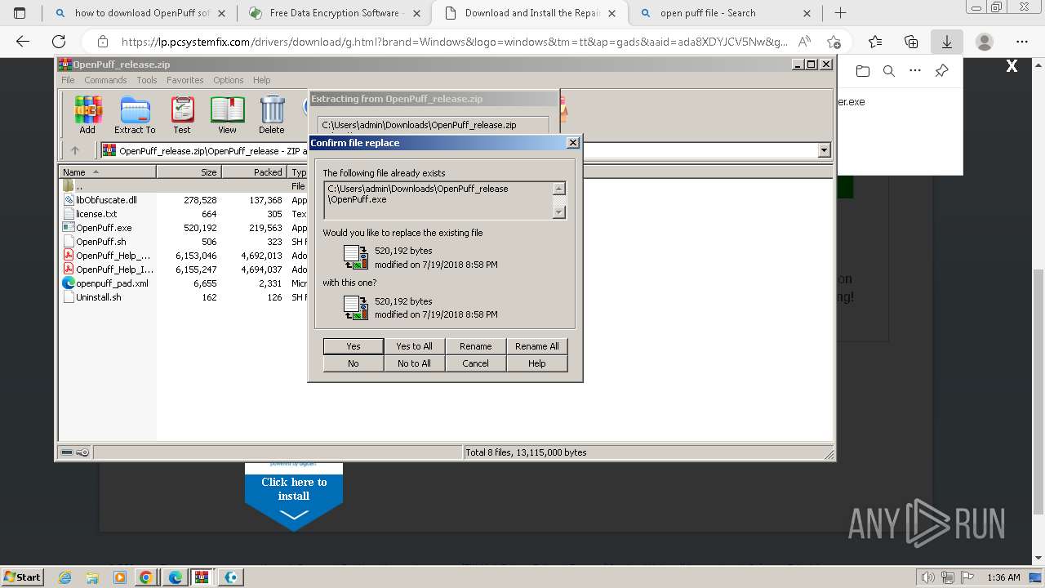Sort by Name column header
This screenshot has width=1045, height=588.
[x=108, y=172]
